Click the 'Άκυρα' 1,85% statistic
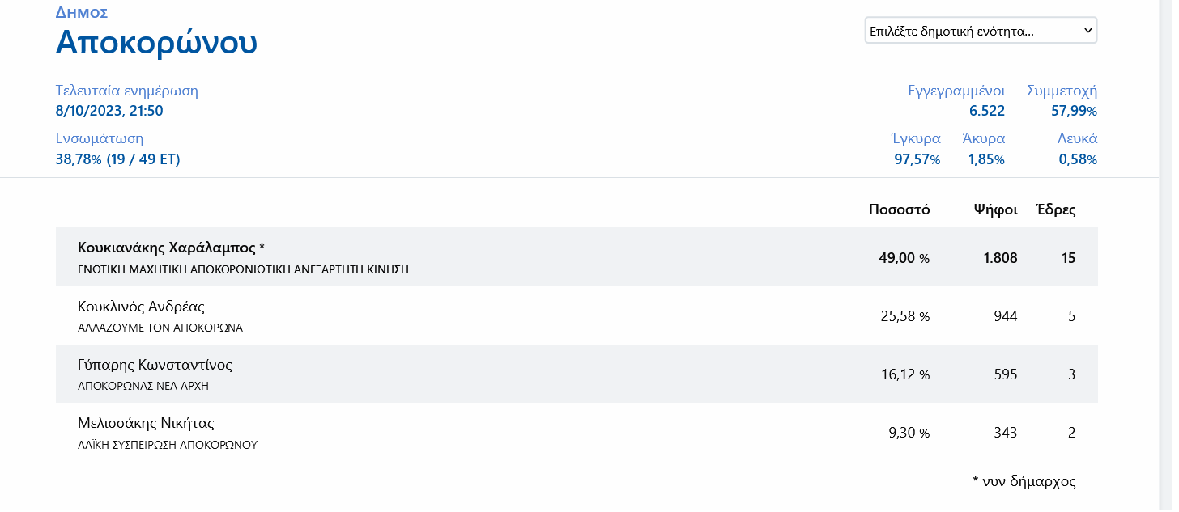The width and height of the screenshot is (1179, 512). pos(985,159)
